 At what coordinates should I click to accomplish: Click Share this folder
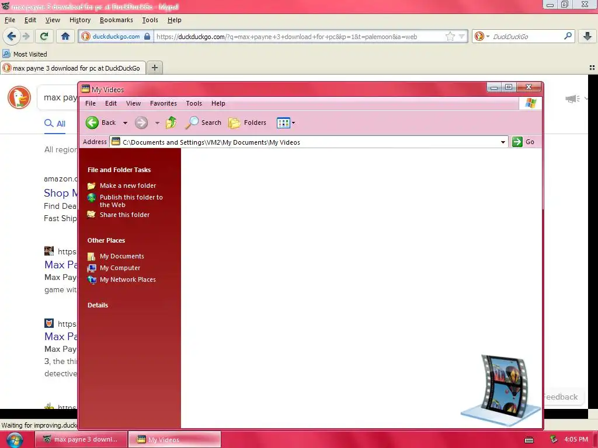[124, 215]
